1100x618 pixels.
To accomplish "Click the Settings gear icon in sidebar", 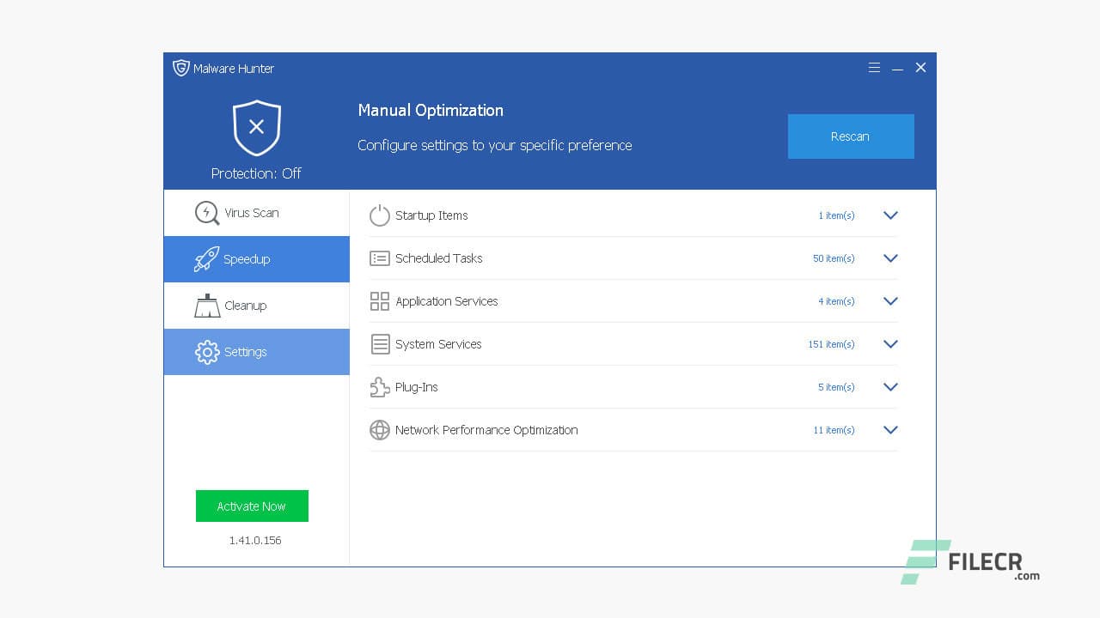I will pos(206,352).
